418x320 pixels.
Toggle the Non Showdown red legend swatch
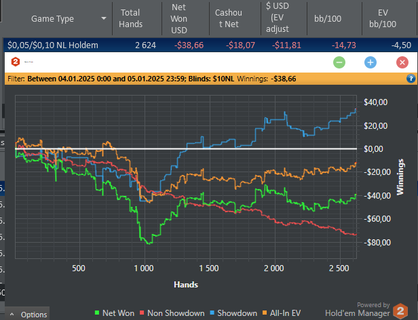pyautogui.click(x=142, y=313)
